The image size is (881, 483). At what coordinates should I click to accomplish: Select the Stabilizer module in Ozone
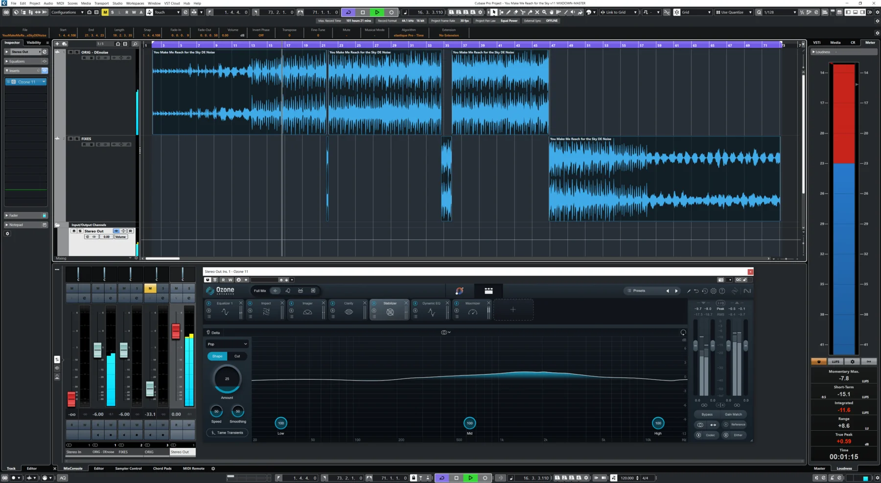390,309
